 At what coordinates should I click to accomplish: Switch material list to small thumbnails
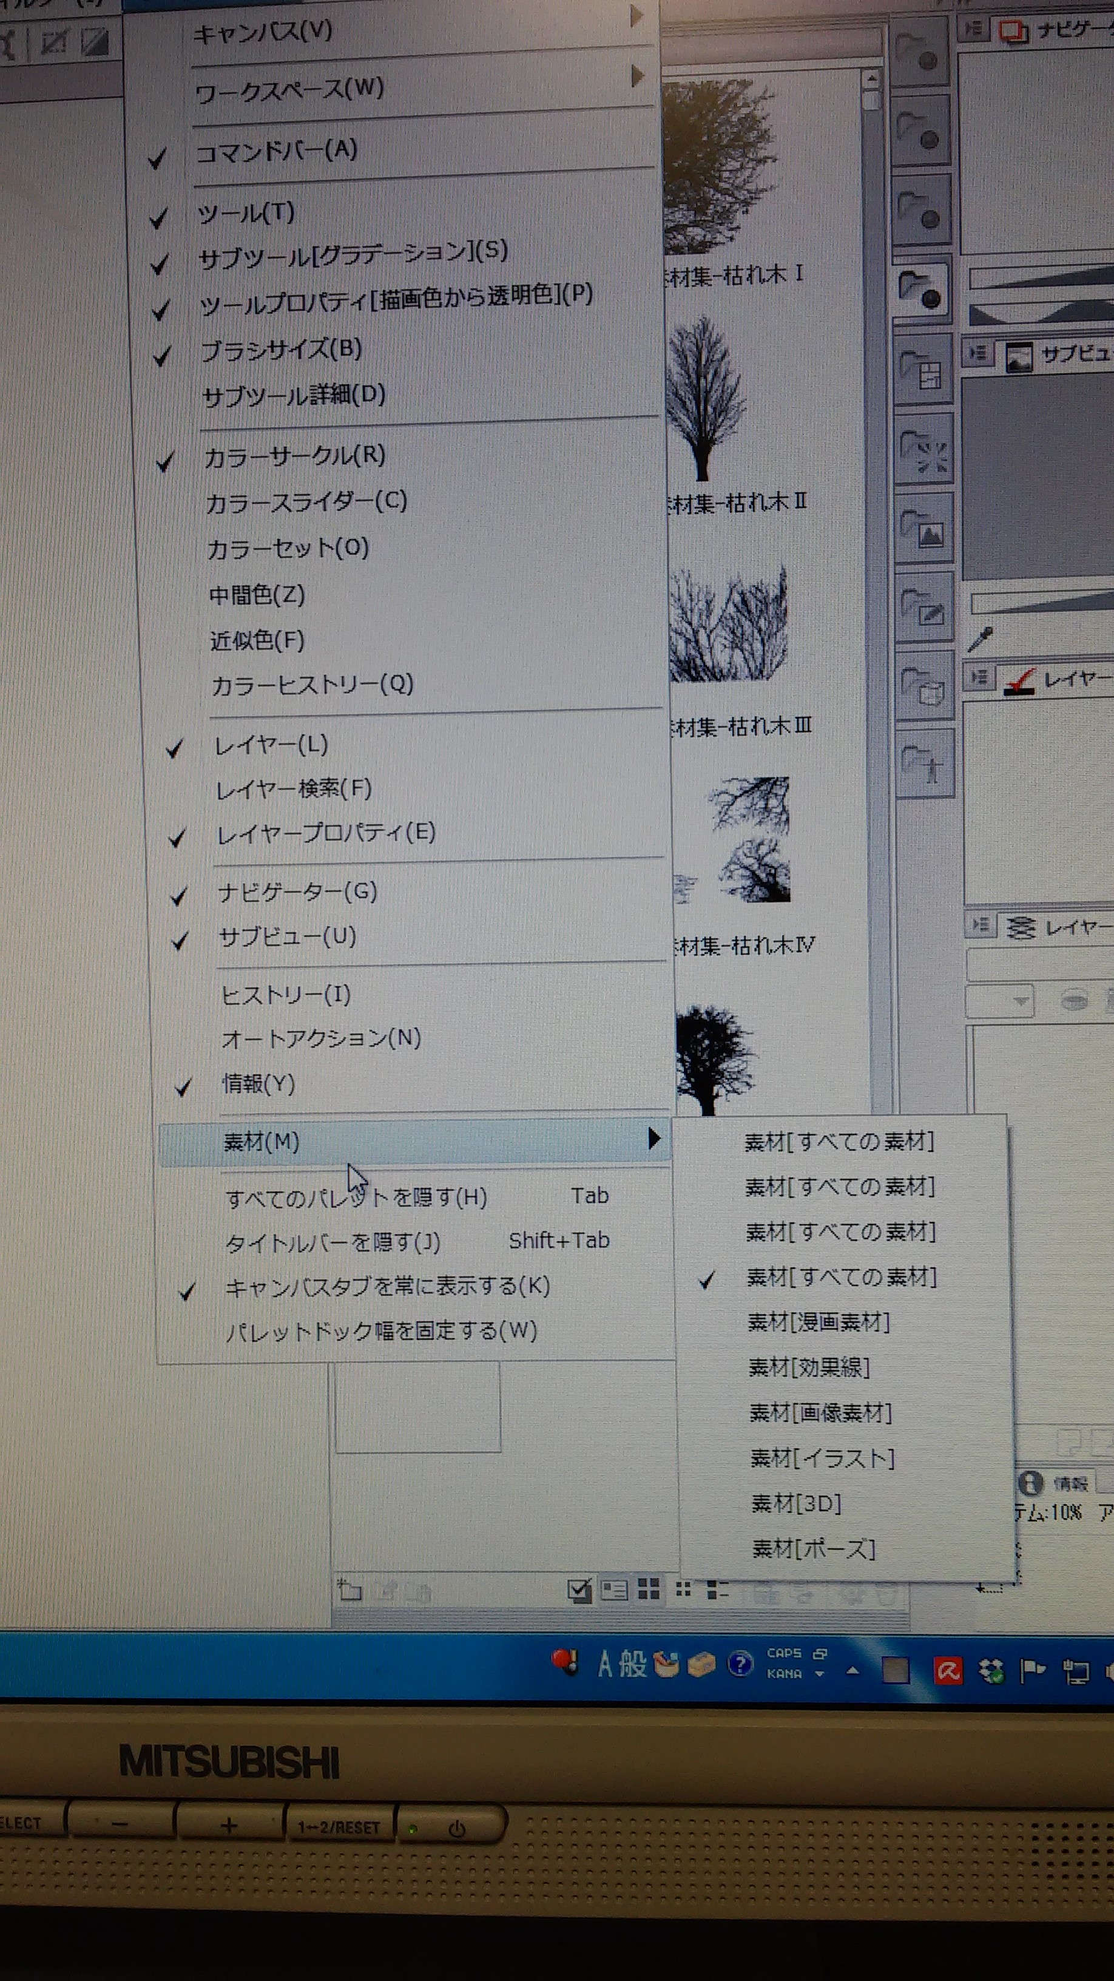[683, 1589]
